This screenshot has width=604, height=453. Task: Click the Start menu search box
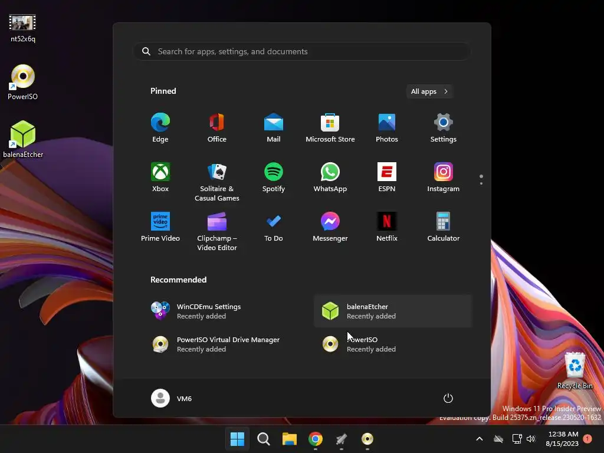point(301,51)
